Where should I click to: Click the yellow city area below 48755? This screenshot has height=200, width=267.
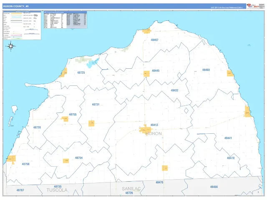65,119
